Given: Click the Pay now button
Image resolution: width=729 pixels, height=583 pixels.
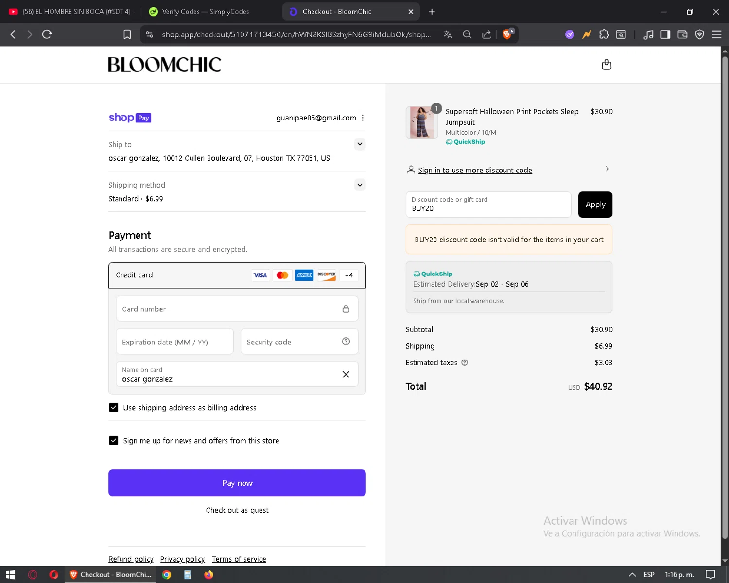Looking at the screenshot, I should pos(237,483).
